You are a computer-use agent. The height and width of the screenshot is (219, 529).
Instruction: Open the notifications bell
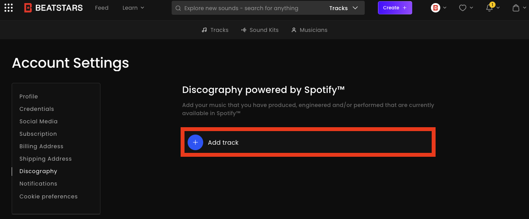(x=490, y=8)
